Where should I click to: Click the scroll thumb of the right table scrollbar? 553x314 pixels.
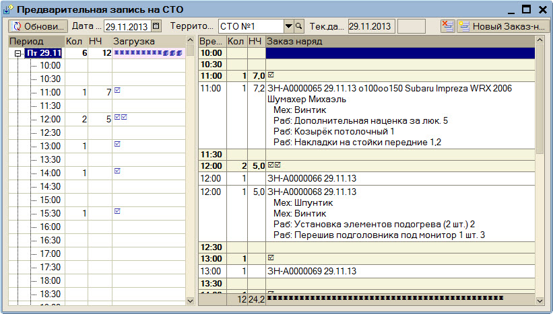tap(540, 99)
